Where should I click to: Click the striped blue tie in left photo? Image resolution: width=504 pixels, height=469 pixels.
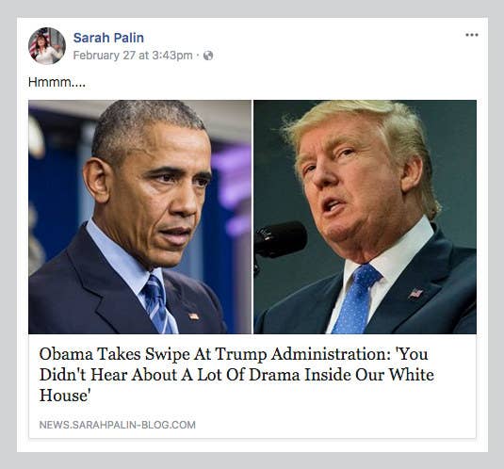pos(158,304)
